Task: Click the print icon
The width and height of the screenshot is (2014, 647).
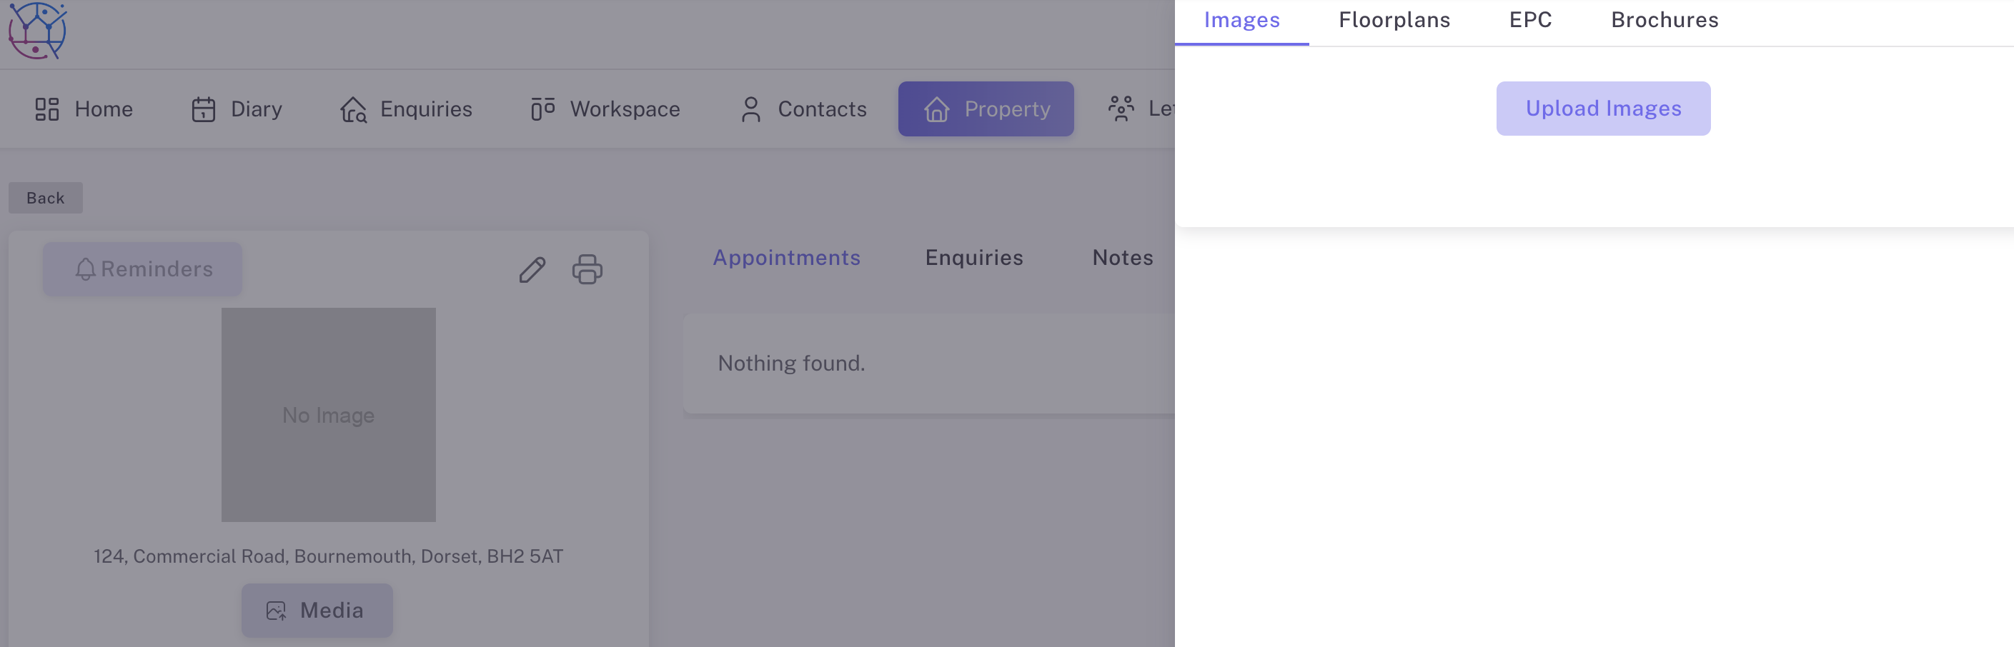Action: pos(587,270)
